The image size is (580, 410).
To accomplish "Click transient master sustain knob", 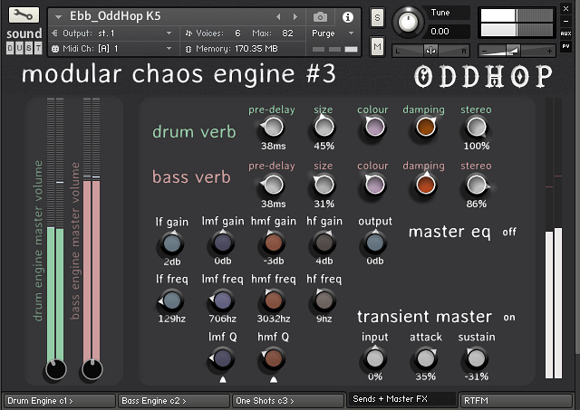I will coord(477,358).
